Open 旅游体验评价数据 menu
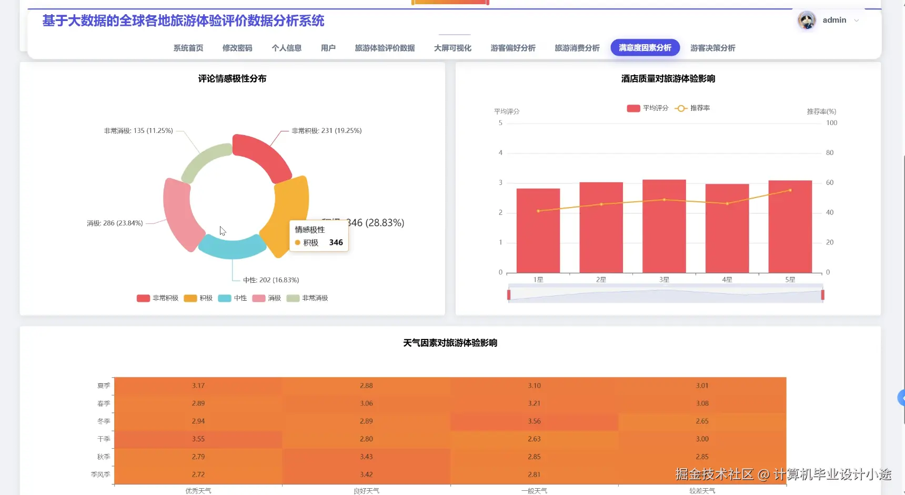905x495 pixels. (385, 48)
